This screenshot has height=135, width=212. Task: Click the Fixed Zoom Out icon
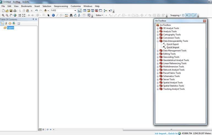coord(24,15)
